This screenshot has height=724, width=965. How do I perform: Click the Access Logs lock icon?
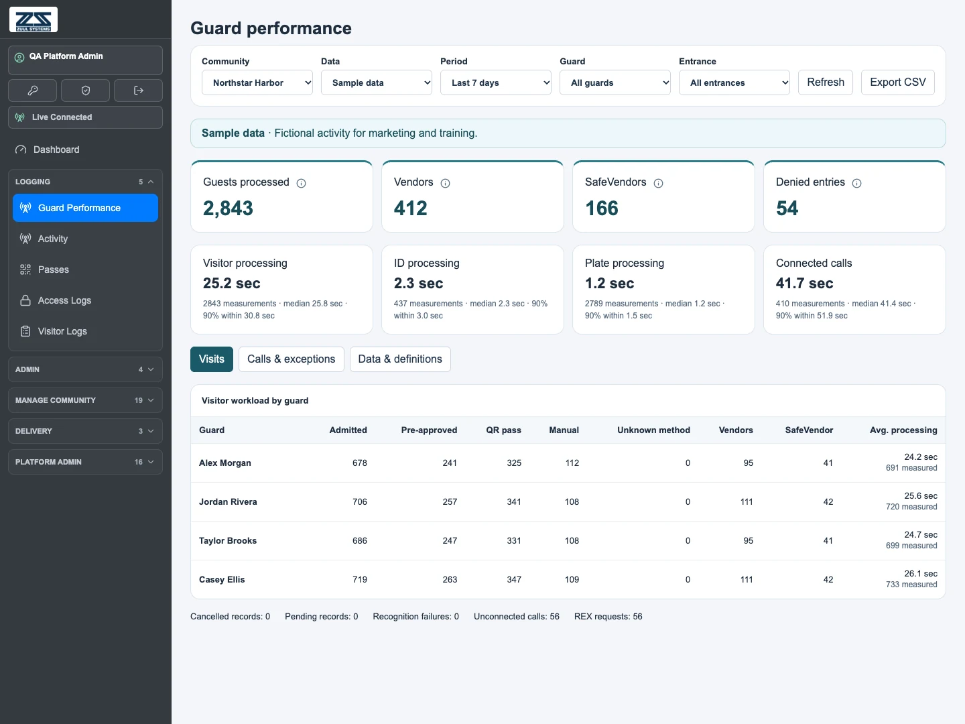[x=25, y=300]
